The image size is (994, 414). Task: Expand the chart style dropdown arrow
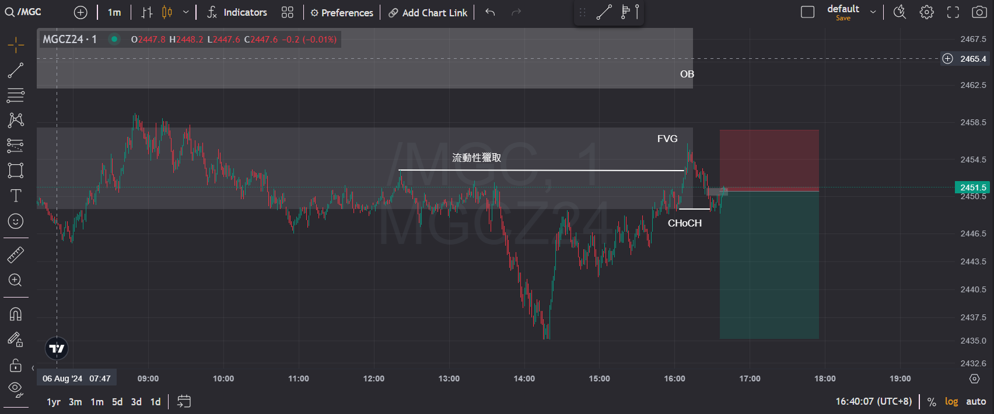click(x=185, y=12)
